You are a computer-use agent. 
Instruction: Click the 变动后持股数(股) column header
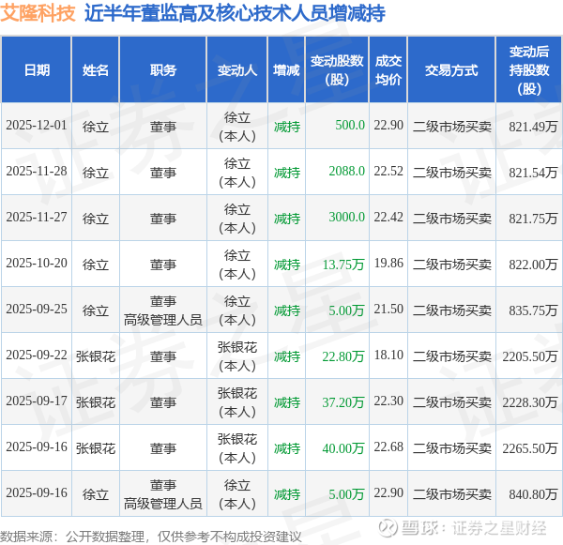coord(529,69)
